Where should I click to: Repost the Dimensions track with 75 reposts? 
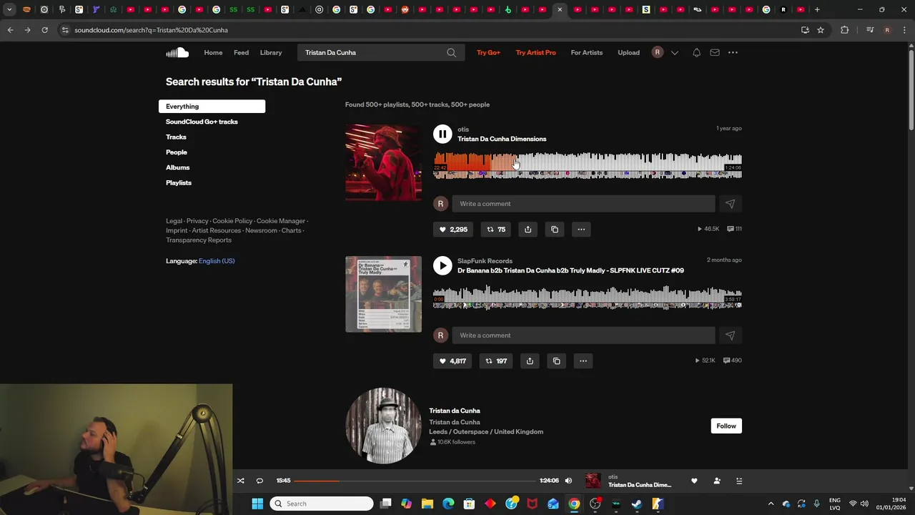pos(496,229)
